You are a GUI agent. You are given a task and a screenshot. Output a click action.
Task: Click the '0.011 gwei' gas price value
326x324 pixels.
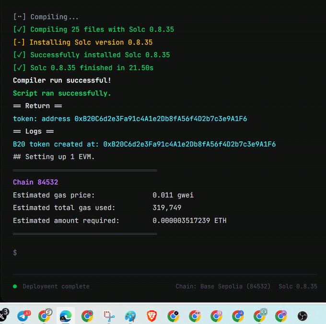click(173, 195)
